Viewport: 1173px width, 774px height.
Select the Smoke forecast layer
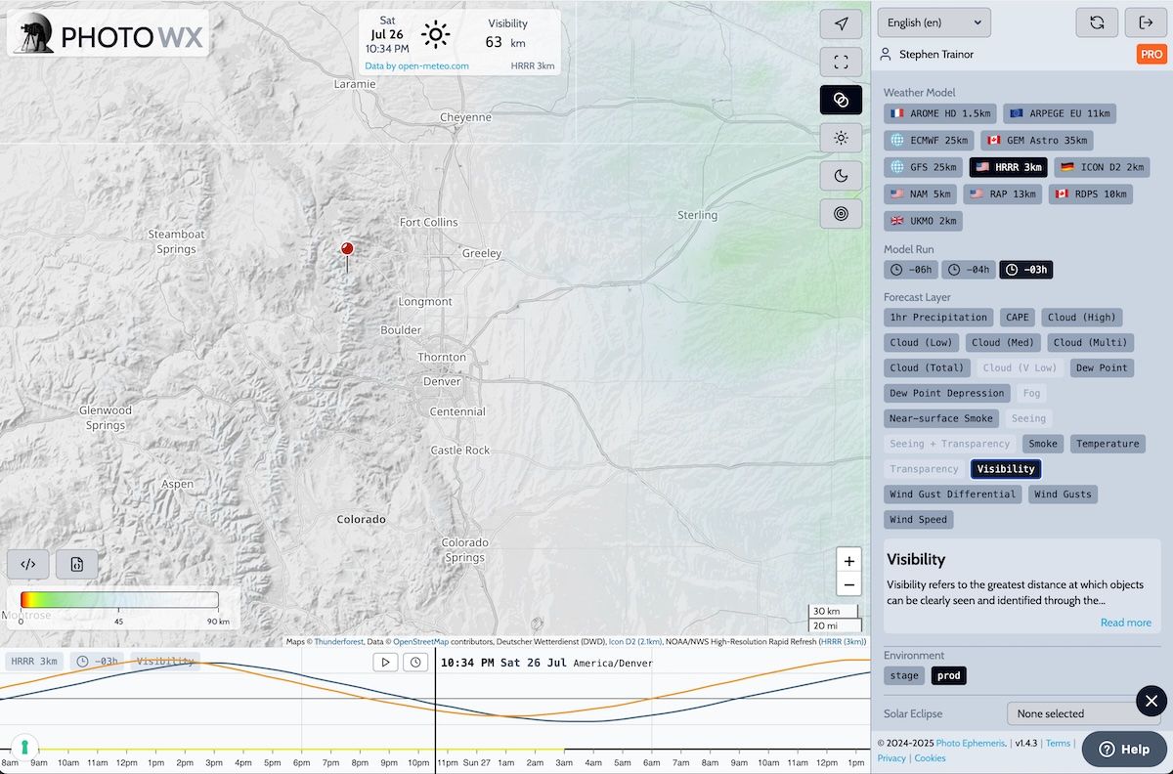coord(1043,445)
